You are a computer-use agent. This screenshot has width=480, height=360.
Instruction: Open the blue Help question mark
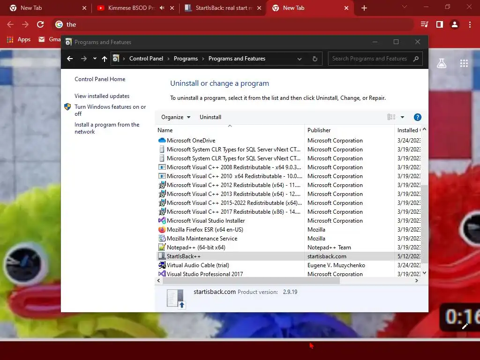[417, 117]
